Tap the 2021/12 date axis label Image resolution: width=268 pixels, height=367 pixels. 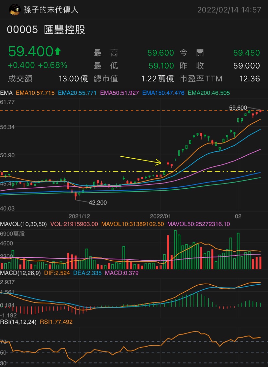coord(79,216)
